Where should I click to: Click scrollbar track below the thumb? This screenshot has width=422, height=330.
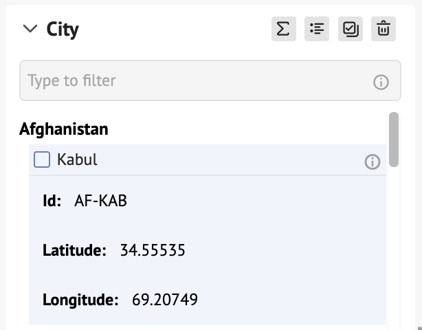click(x=394, y=242)
